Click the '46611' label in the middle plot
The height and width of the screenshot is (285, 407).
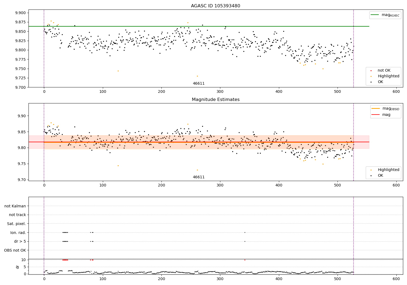[x=199, y=177]
